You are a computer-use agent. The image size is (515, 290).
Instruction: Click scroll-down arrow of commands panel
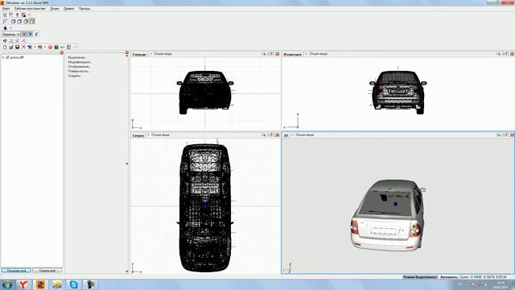tap(127, 271)
